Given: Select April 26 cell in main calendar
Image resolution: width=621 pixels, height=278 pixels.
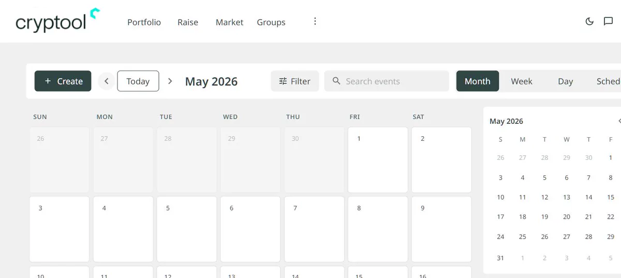Looking at the screenshot, I should point(59,160).
